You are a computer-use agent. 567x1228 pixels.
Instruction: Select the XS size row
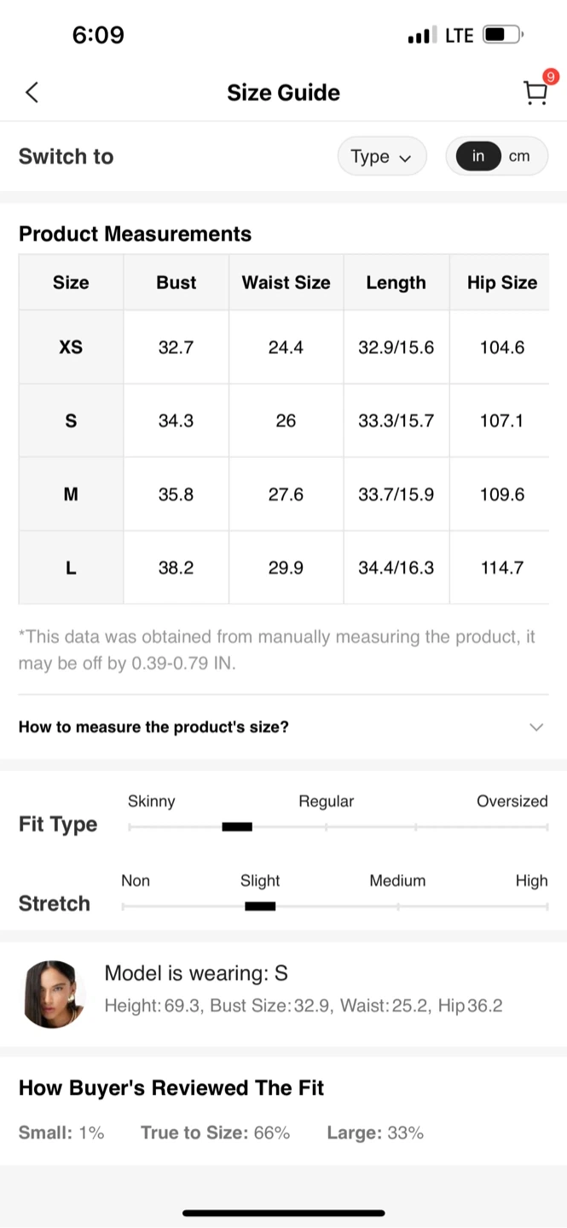pos(71,347)
